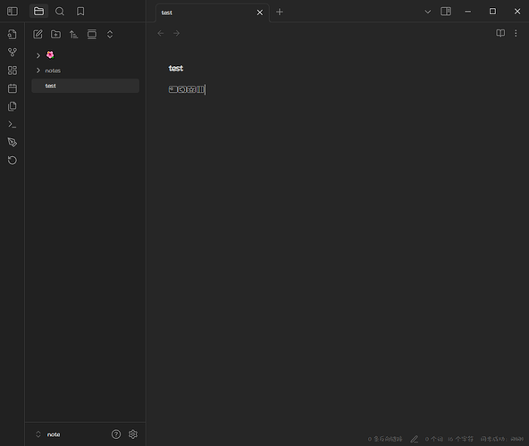Image resolution: width=529 pixels, height=446 pixels.
Task: Switch to the search tab in sidebar
Action: (59, 11)
